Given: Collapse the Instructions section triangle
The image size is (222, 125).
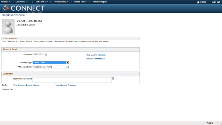Looking at the screenshot, I should 4,38.
